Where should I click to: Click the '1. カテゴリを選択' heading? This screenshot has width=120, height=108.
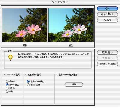12,75
